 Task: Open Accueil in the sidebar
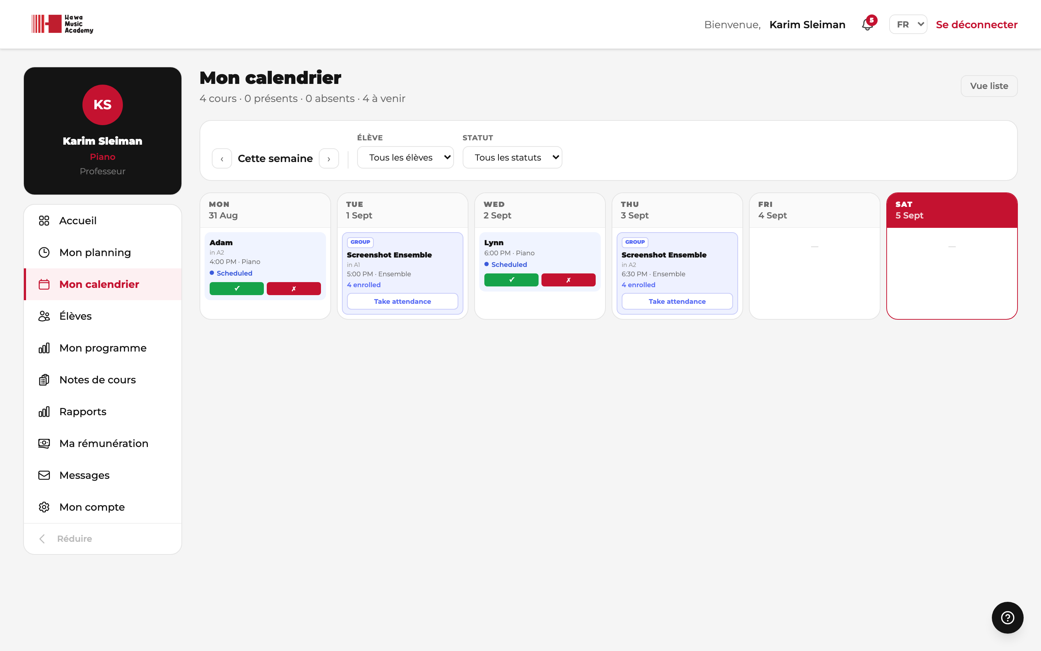pyautogui.click(x=103, y=221)
